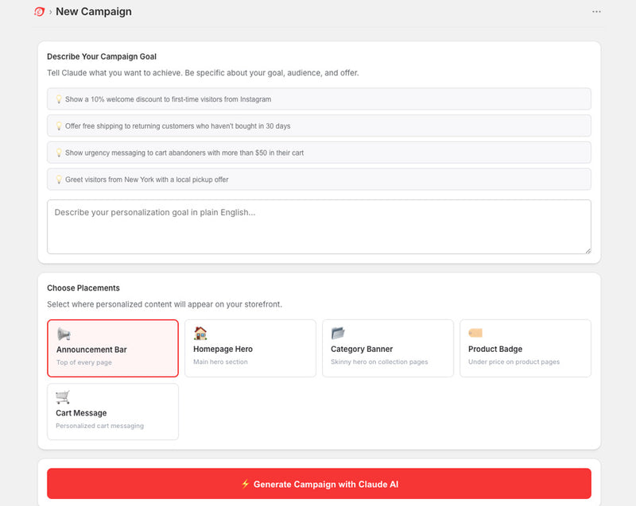Viewport: 636px width, 506px height.
Task: Click lightbulb icon beside free shipping suggestion
Action: tap(59, 126)
